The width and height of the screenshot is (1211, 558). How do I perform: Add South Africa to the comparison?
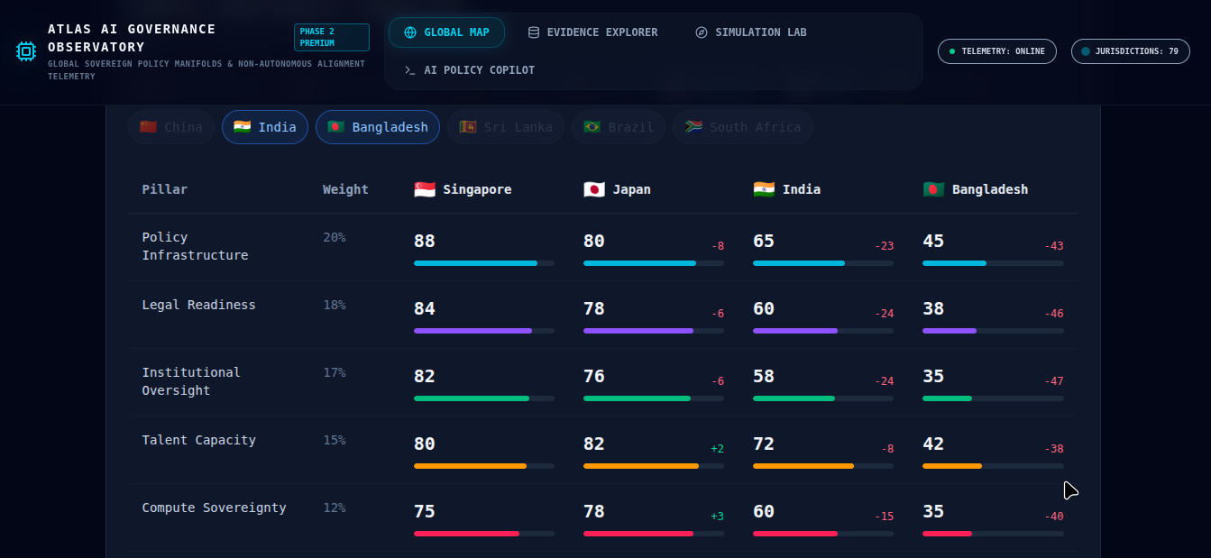[743, 127]
